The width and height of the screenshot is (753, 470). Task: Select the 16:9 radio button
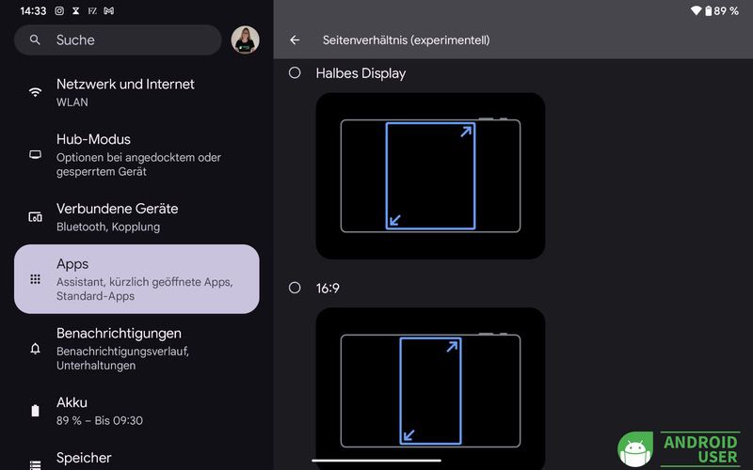coord(295,288)
